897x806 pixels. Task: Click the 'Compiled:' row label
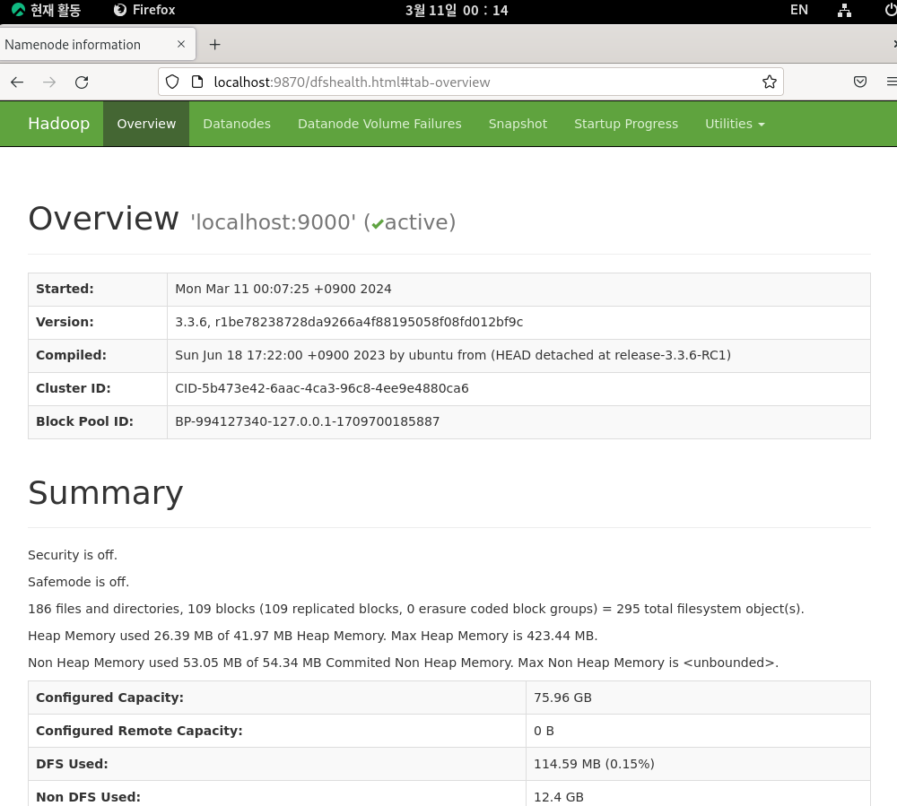[71, 356]
